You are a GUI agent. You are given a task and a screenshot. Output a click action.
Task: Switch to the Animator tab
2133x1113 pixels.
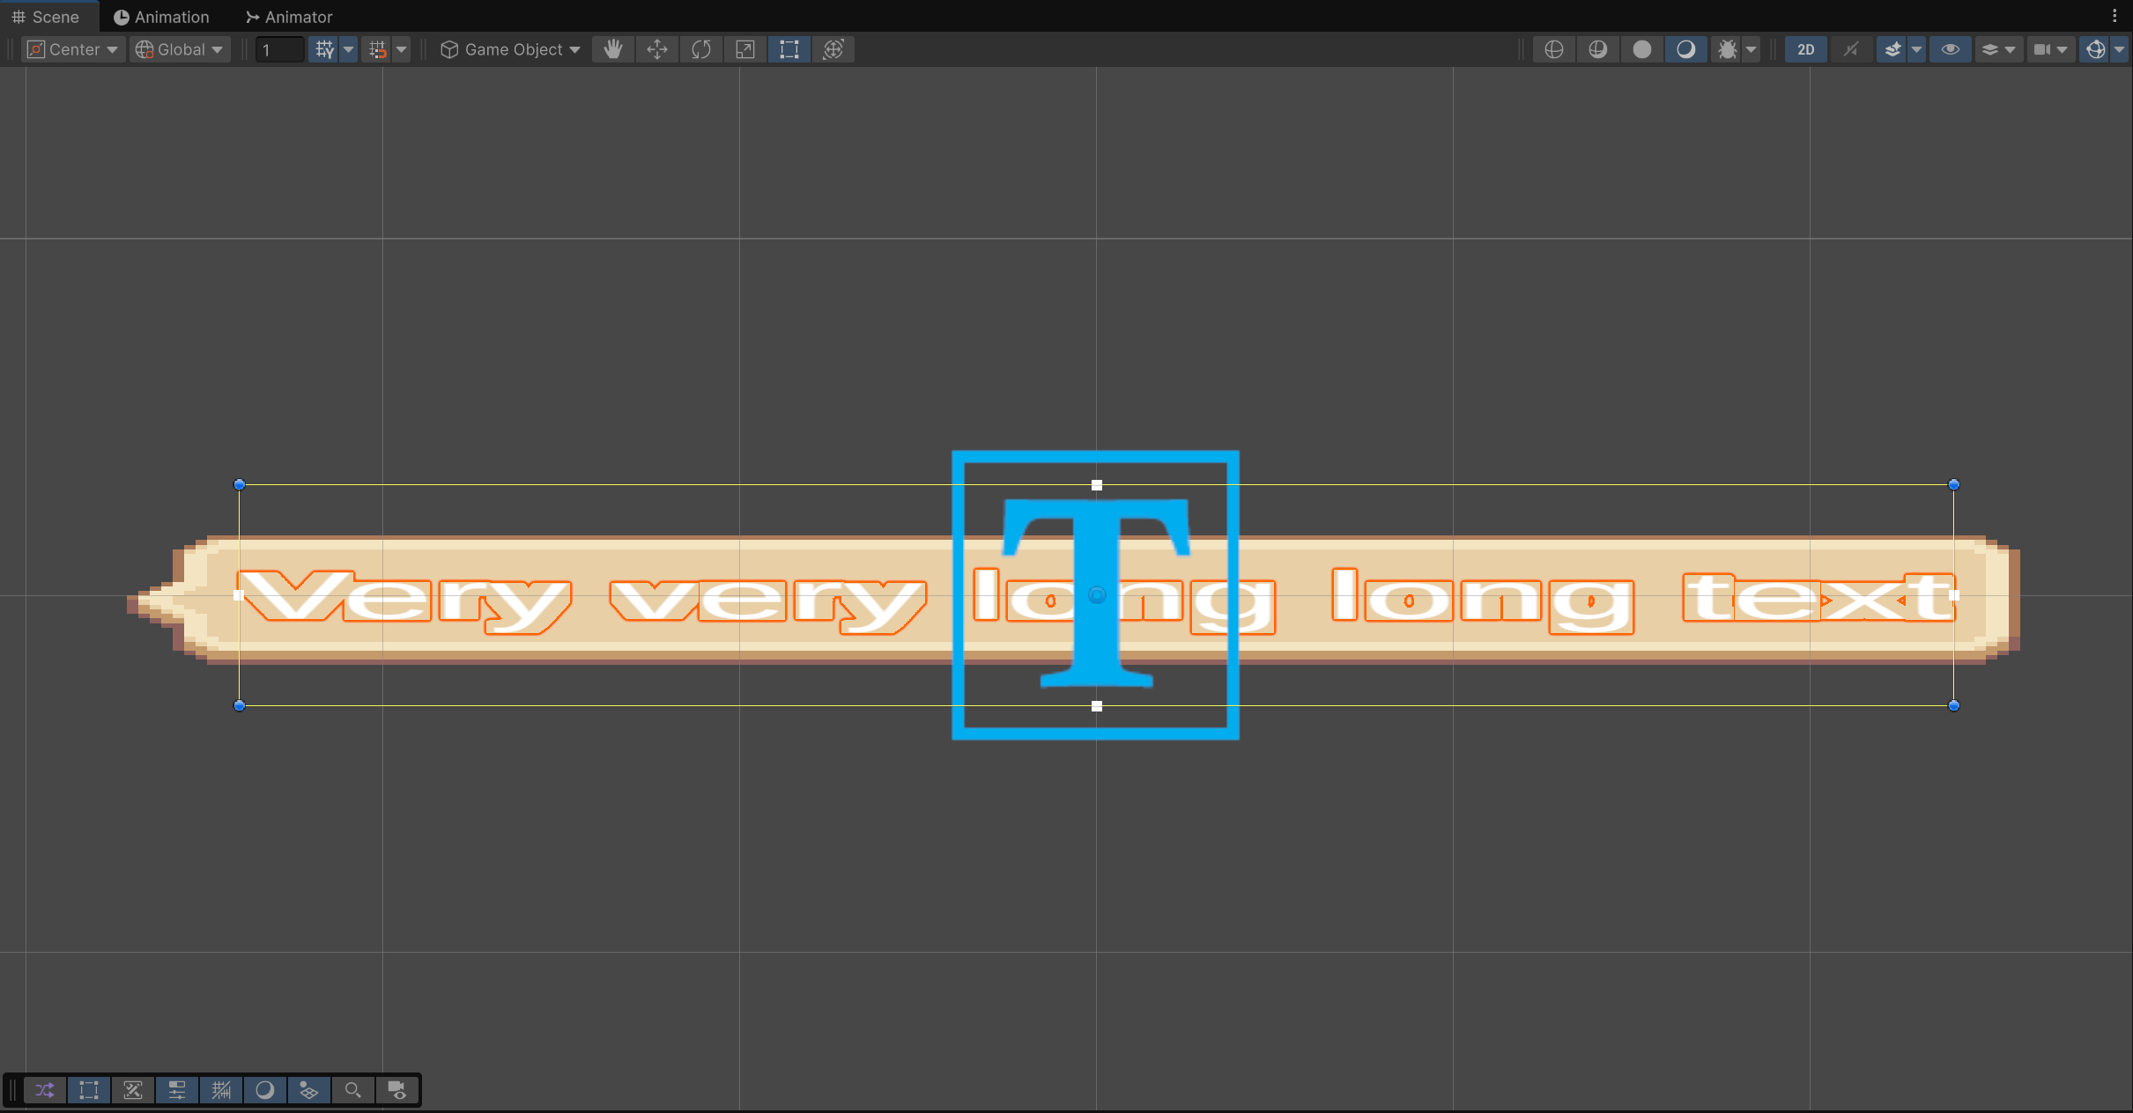(289, 17)
